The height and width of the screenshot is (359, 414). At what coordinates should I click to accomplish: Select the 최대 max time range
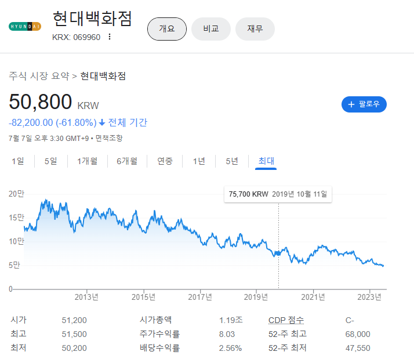click(266, 161)
